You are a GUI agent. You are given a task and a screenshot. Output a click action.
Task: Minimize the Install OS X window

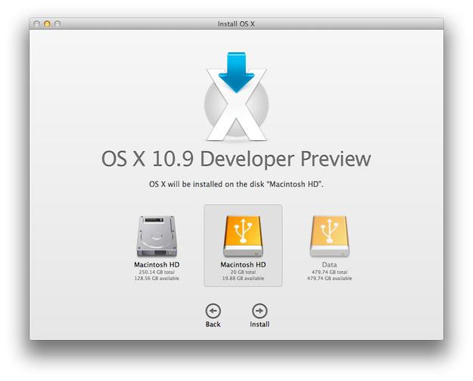tap(47, 23)
